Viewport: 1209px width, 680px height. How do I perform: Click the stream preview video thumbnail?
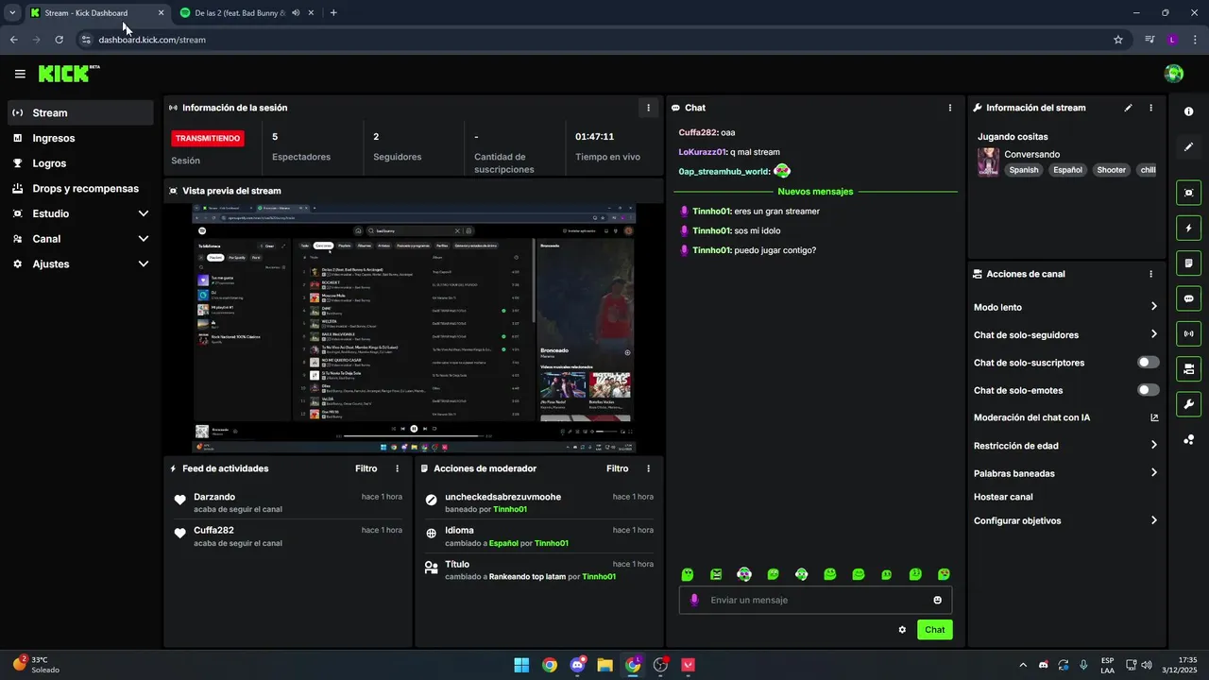414,329
